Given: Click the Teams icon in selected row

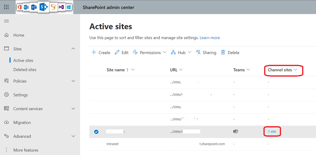Looking at the screenshot, I should tap(236, 132).
